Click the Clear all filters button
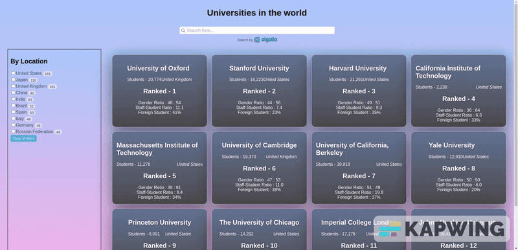 point(23,139)
